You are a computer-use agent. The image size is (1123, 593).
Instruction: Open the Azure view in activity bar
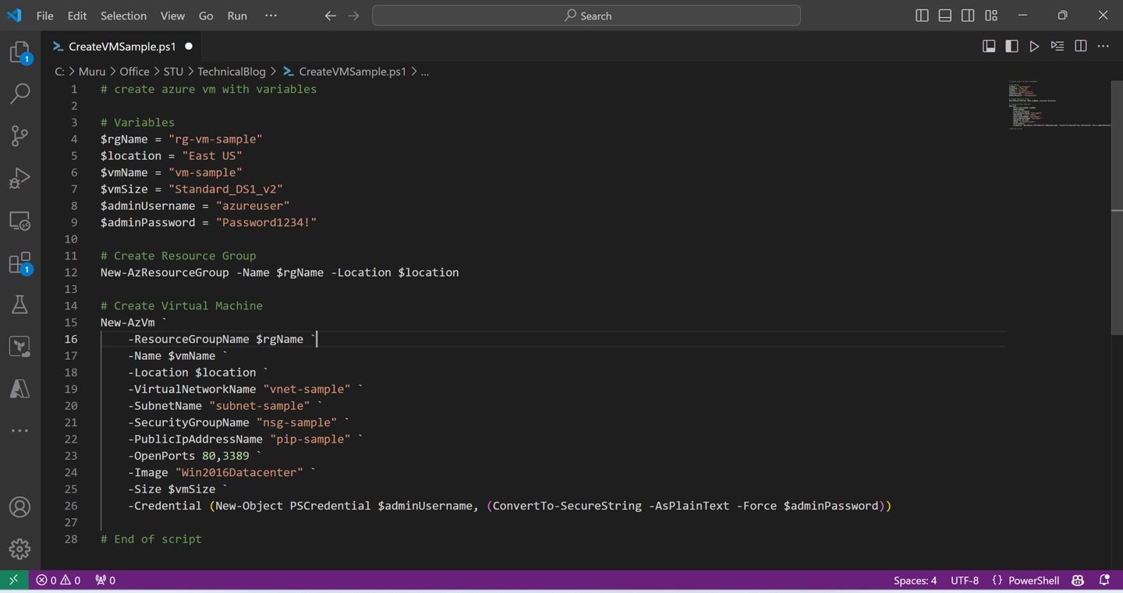(x=19, y=388)
